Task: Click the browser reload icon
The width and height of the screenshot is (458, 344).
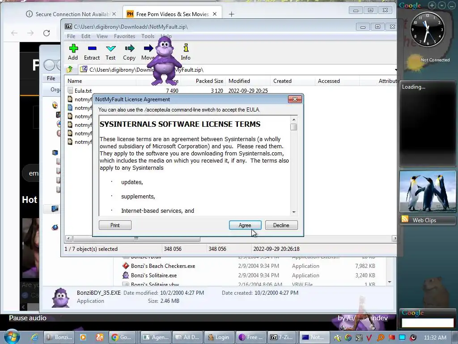Action: [47, 33]
